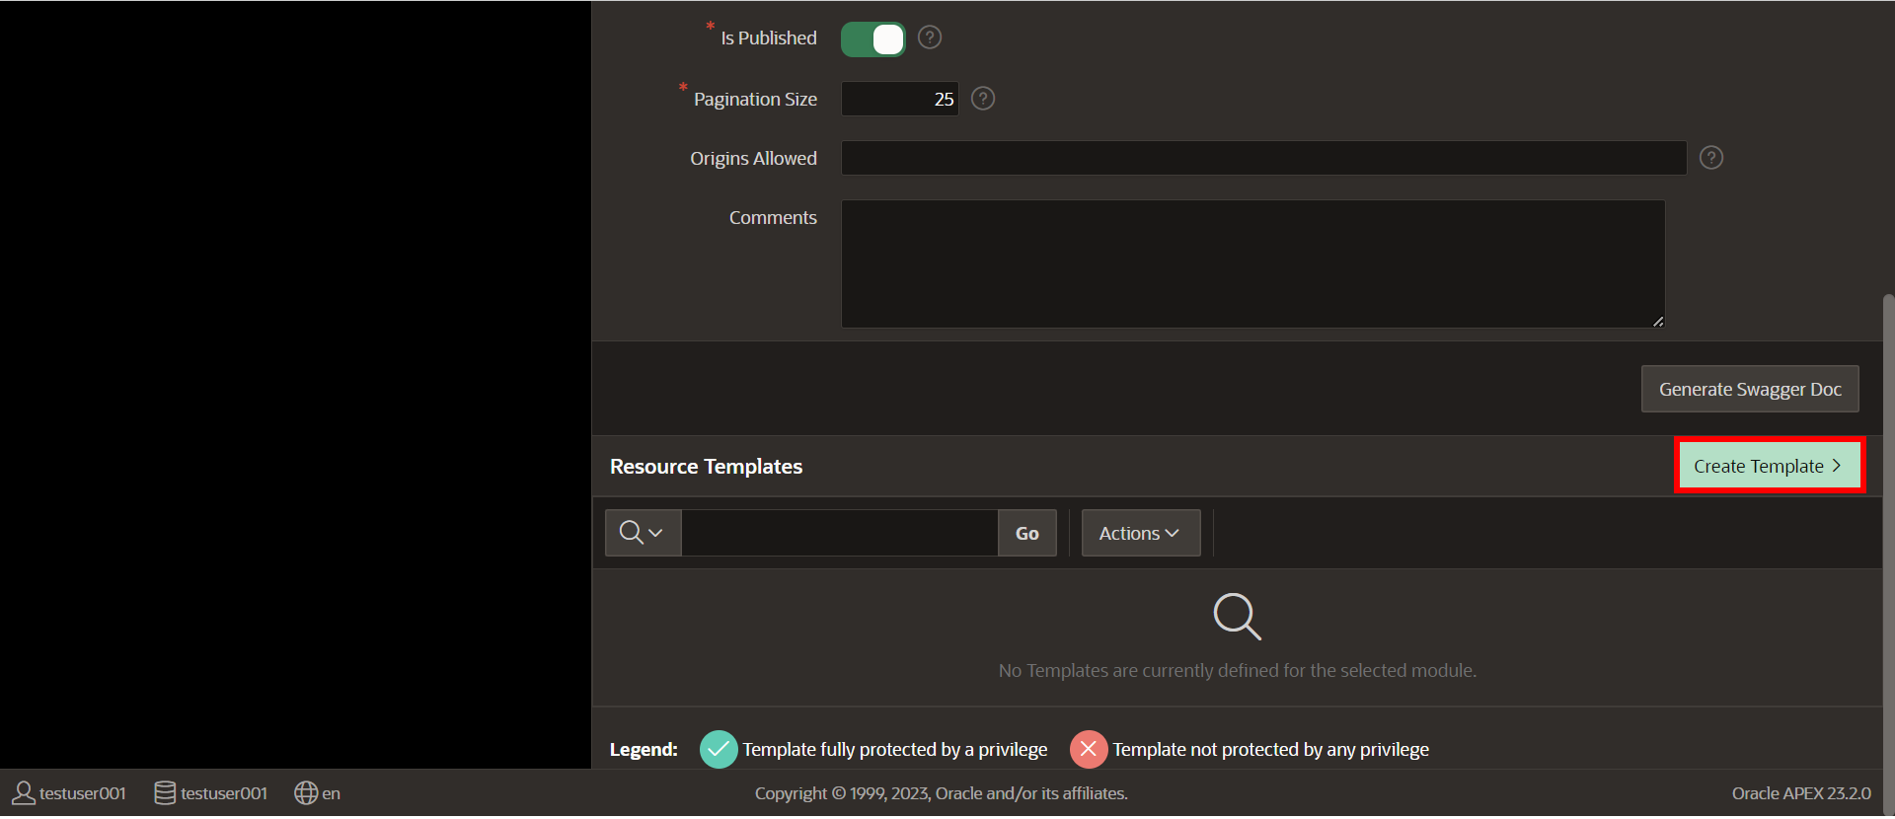The image size is (1895, 819).
Task: Open help for Is Published
Action: click(930, 37)
